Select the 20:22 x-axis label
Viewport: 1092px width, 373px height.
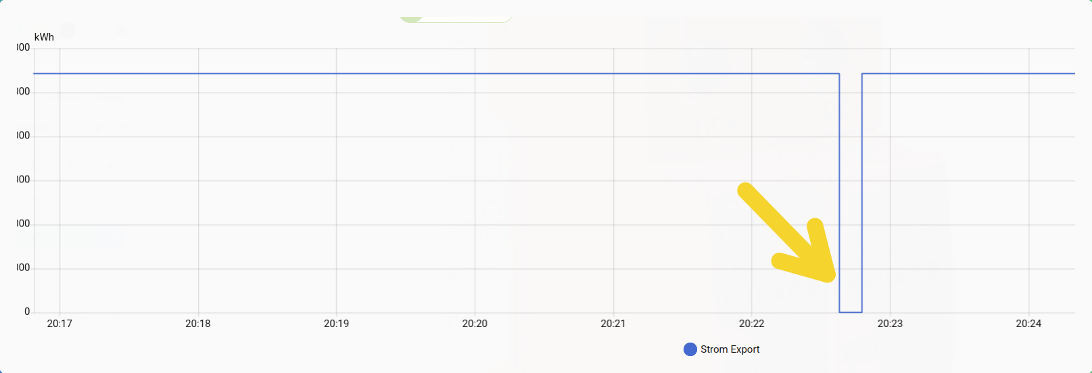[751, 324]
